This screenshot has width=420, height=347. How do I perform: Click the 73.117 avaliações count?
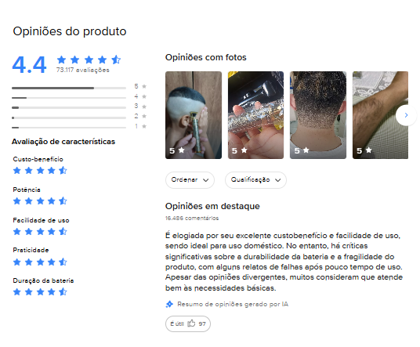83,70
